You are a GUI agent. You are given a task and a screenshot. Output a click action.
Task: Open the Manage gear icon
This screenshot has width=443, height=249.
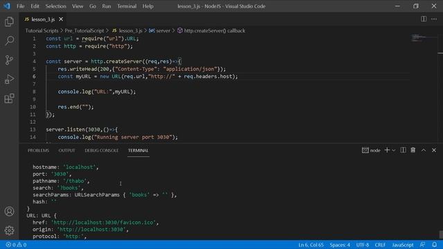click(9, 230)
